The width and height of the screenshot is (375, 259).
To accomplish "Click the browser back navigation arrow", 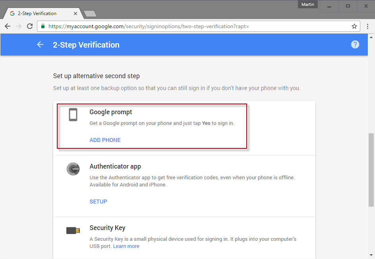I will (7, 26).
